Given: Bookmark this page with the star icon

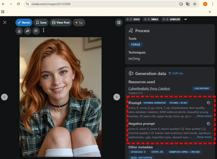Looking at the screenshot, I should coord(195,4).
